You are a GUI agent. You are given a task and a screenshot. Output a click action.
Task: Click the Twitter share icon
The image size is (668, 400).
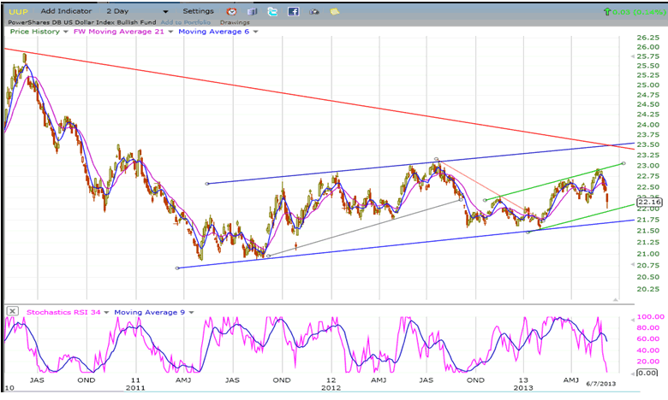click(272, 12)
